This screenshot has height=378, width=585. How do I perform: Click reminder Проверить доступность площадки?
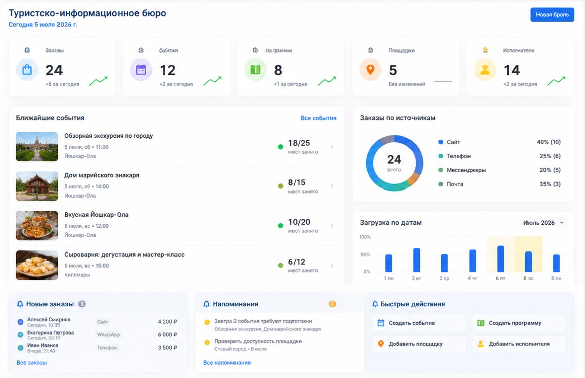[x=258, y=345]
